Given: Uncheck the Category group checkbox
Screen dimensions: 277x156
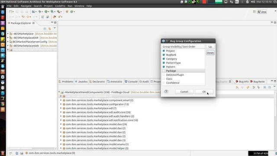Looking at the screenshot, I should point(164,59).
